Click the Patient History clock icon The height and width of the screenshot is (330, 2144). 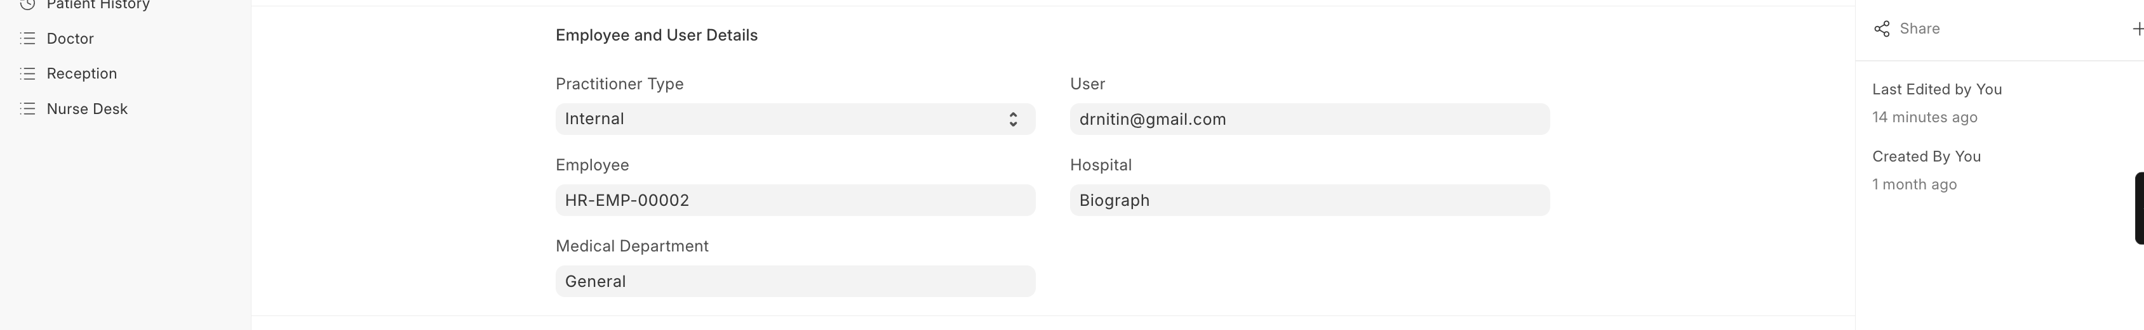[x=27, y=4]
